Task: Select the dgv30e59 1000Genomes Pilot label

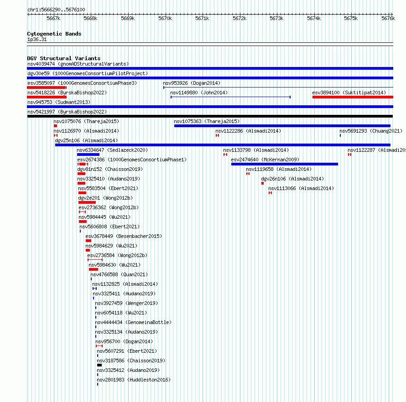Action: [88, 73]
